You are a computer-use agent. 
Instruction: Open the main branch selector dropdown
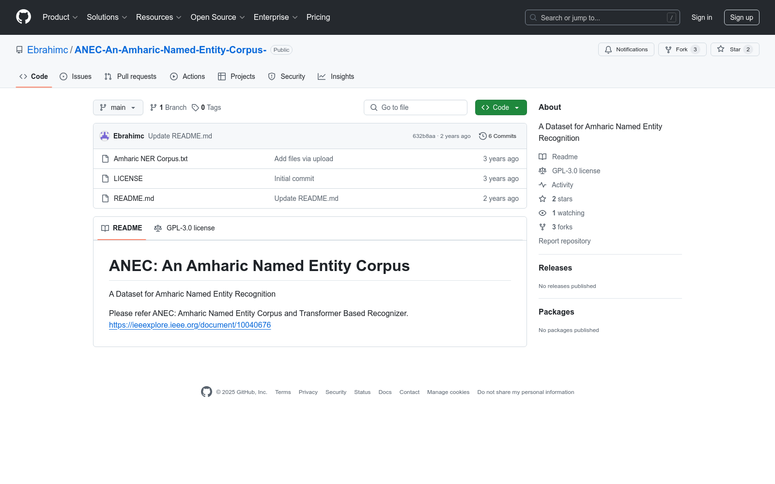coord(118,107)
